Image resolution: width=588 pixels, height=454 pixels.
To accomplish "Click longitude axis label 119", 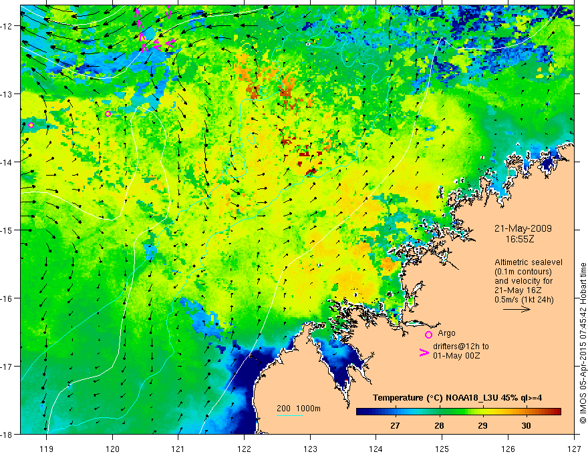I will 47,449.
